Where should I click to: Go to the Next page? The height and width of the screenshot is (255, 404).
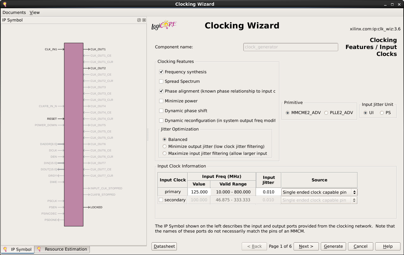tap(306, 246)
